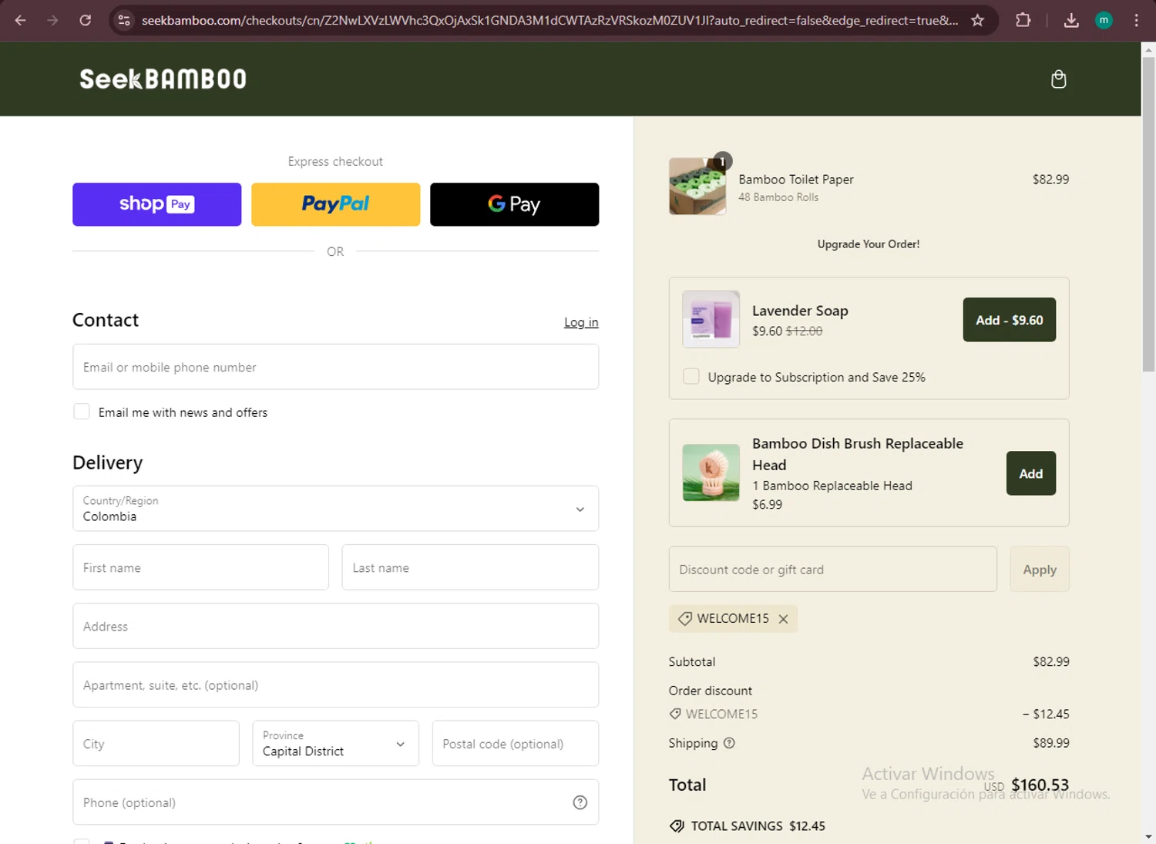Image resolution: width=1156 pixels, height=844 pixels.
Task: Focus the Discount code or gift card field
Action: click(832, 570)
